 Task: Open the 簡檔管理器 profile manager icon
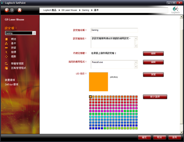6,64
